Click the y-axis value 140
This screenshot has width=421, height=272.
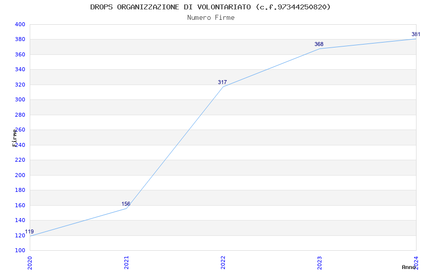[20, 220]
